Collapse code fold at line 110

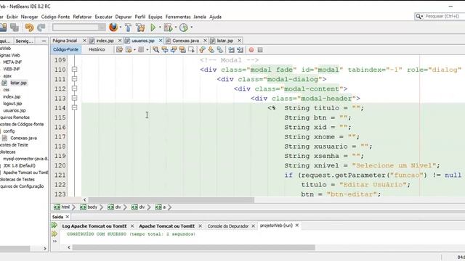(74, 70)
